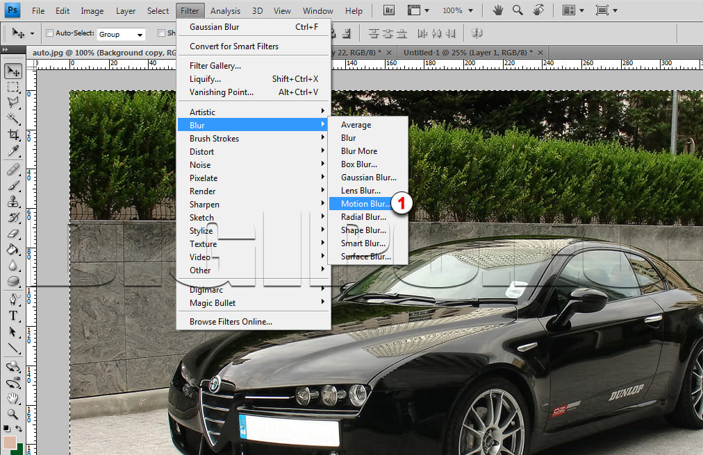The image size is (703, 455).
Task: Select the Line tool
Action: [13, 348]
